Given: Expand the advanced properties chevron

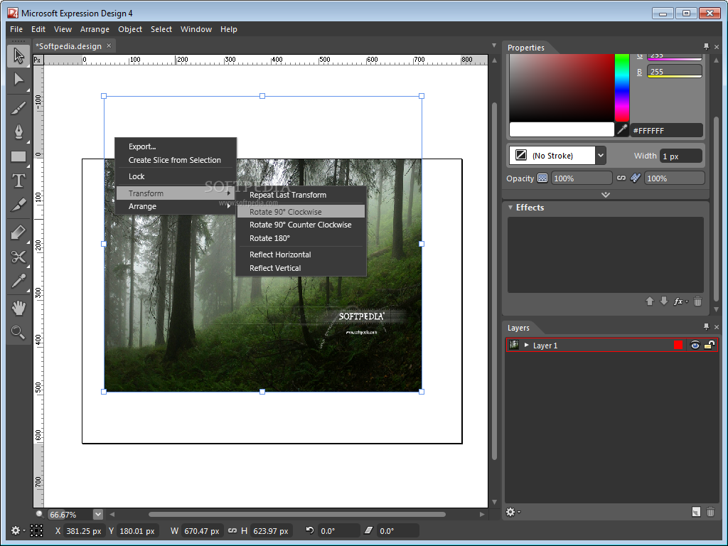Looking at the screenshot, I should tap(606, 195).
